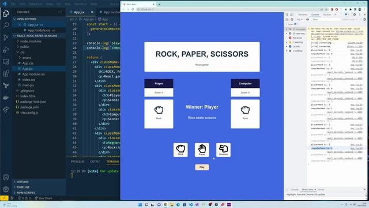
Task: Expand the NPM SCRIPTS section
Action: (x=39, y=192)
